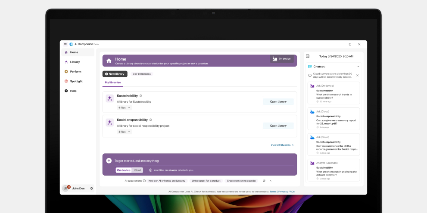Screen dimensions: 427x213
Task: Go to Spotlight in the sidebar
Action: [76, 81]
